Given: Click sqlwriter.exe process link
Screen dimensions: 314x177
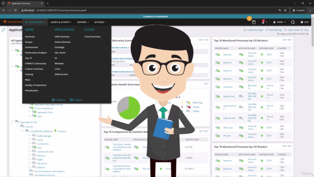Looking at the screenshot, I should click(229, 118).
